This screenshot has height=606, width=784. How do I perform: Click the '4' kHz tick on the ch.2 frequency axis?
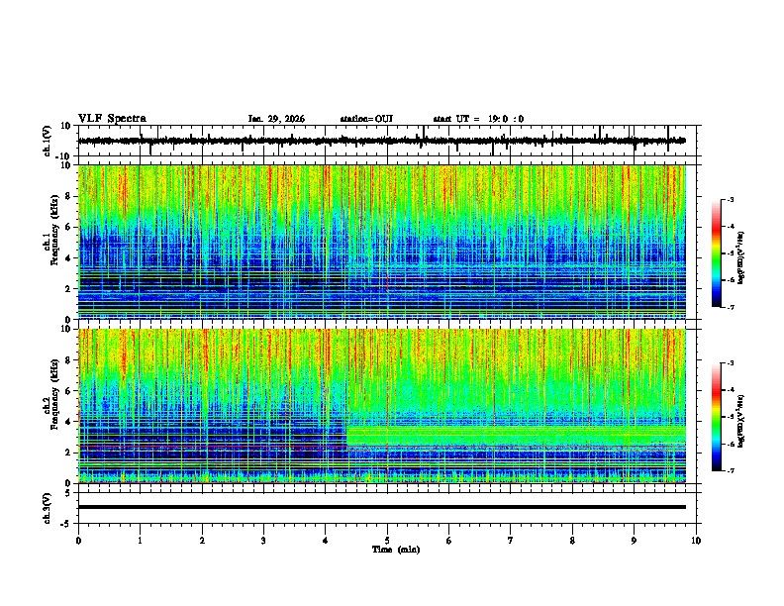(69, 422)
